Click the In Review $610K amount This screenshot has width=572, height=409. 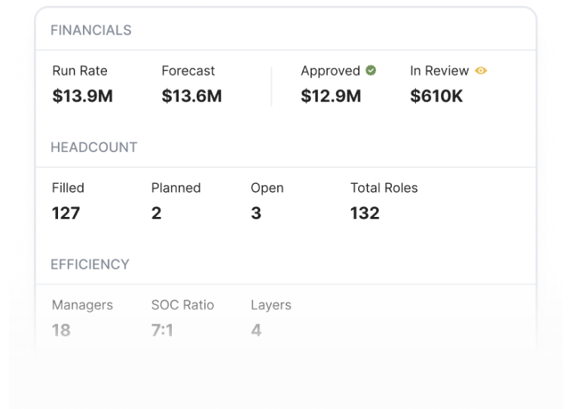point(436,96)
